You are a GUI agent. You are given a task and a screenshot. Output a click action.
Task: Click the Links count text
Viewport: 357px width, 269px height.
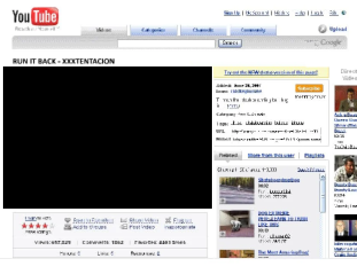[105, 253]
